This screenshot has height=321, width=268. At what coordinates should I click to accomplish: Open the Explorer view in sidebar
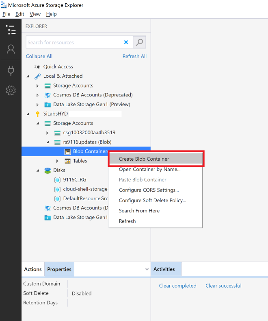(x=11, y=30)
